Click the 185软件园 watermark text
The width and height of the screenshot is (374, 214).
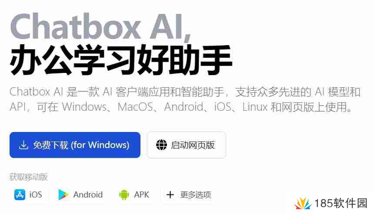tap(341, 203)
